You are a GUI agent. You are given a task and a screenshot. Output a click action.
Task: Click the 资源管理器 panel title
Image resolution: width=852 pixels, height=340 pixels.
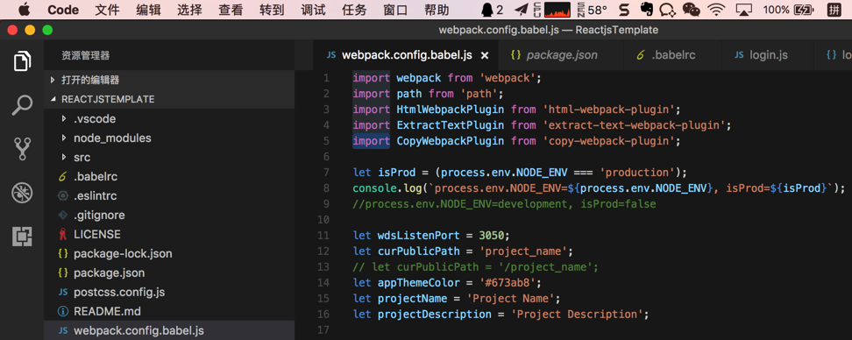pyautogui.click(x=85, y=55)
